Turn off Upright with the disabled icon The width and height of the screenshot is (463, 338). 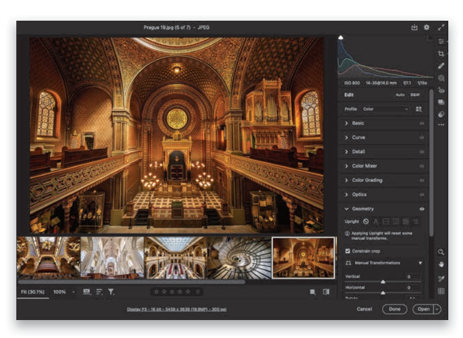coord(365,222)
